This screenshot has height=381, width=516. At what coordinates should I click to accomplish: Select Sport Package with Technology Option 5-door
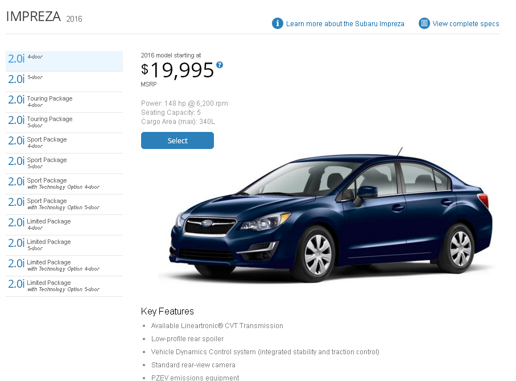click(64, 204)
